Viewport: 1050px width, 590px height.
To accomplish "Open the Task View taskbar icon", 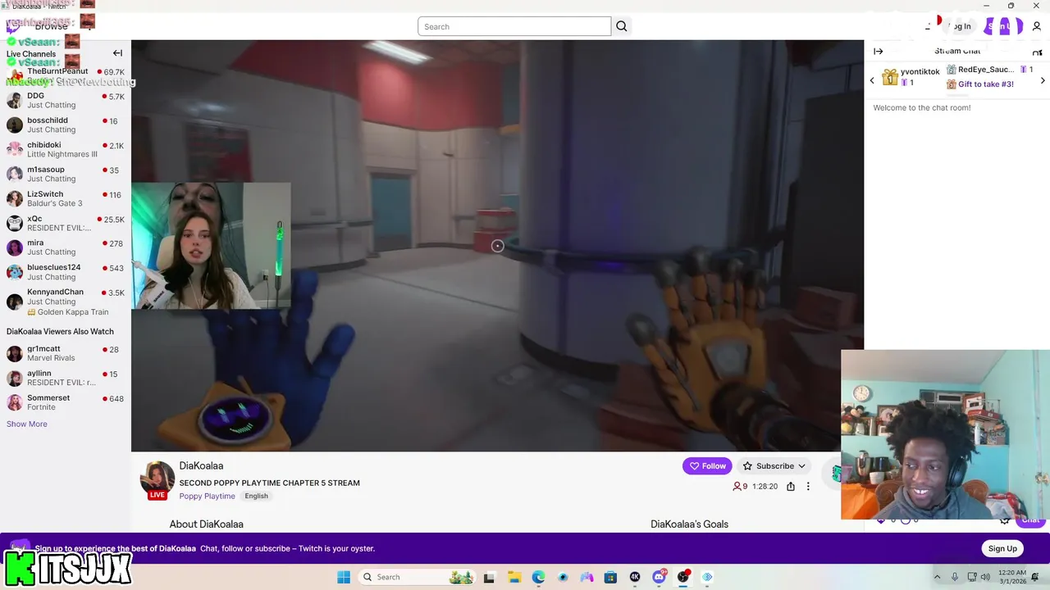I will coord(489,577).
